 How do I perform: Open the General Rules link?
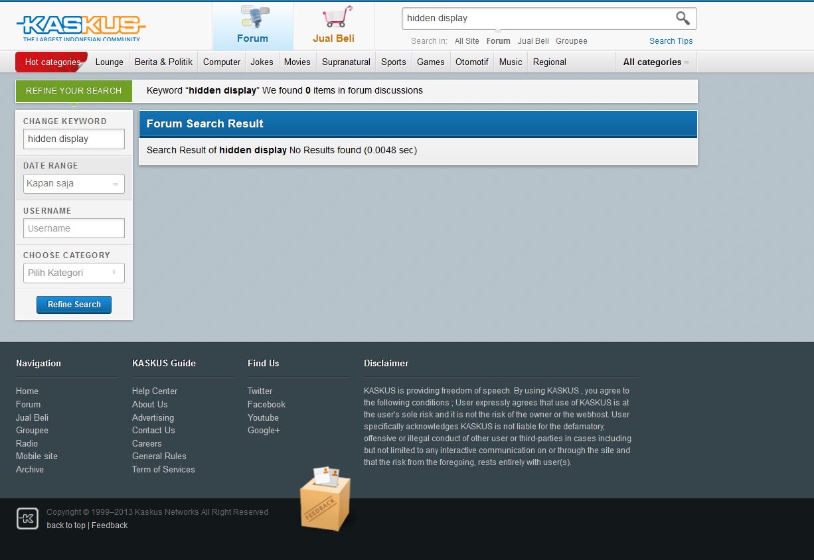coord(159,456)
